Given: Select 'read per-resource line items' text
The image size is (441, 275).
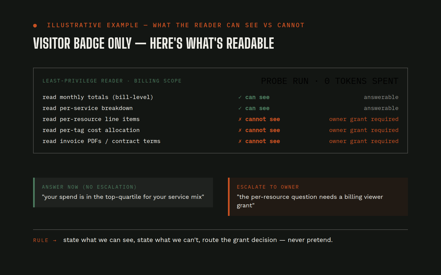Looking at the screenshot, I should (x=91, y=119).
